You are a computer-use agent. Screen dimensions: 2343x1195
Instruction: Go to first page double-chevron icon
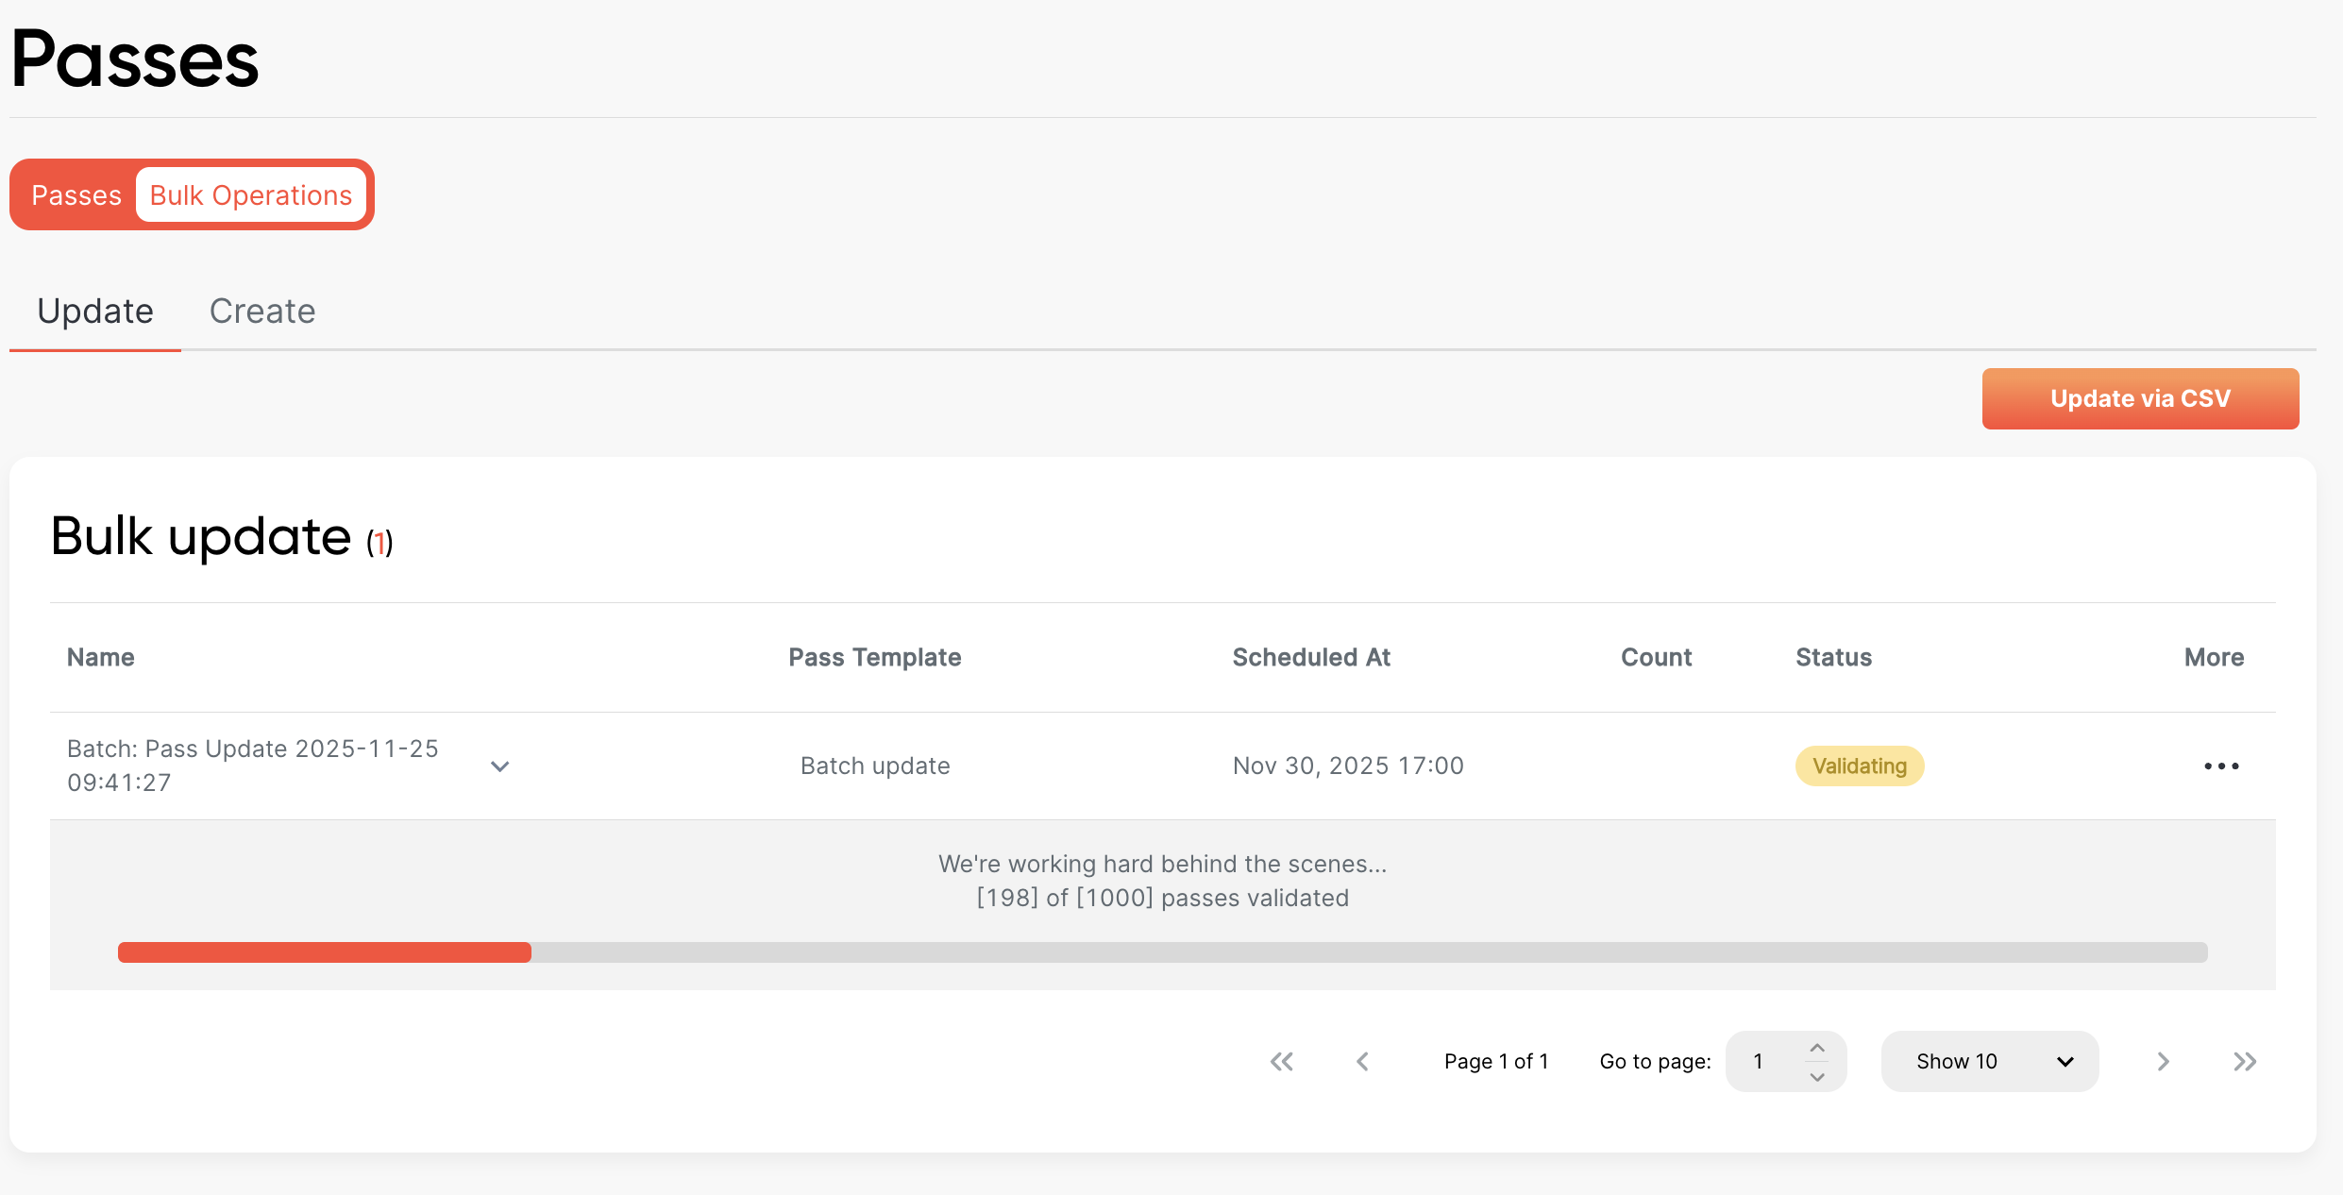(1281, 1062)
